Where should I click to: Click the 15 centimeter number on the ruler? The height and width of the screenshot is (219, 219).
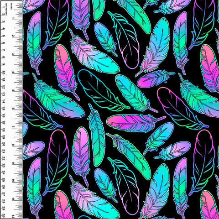(4, 108)
